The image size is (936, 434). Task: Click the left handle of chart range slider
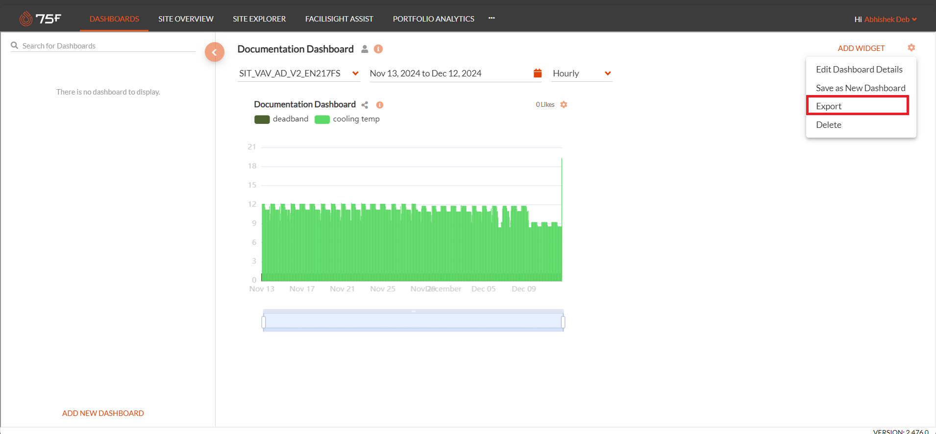tap(264, 322)
